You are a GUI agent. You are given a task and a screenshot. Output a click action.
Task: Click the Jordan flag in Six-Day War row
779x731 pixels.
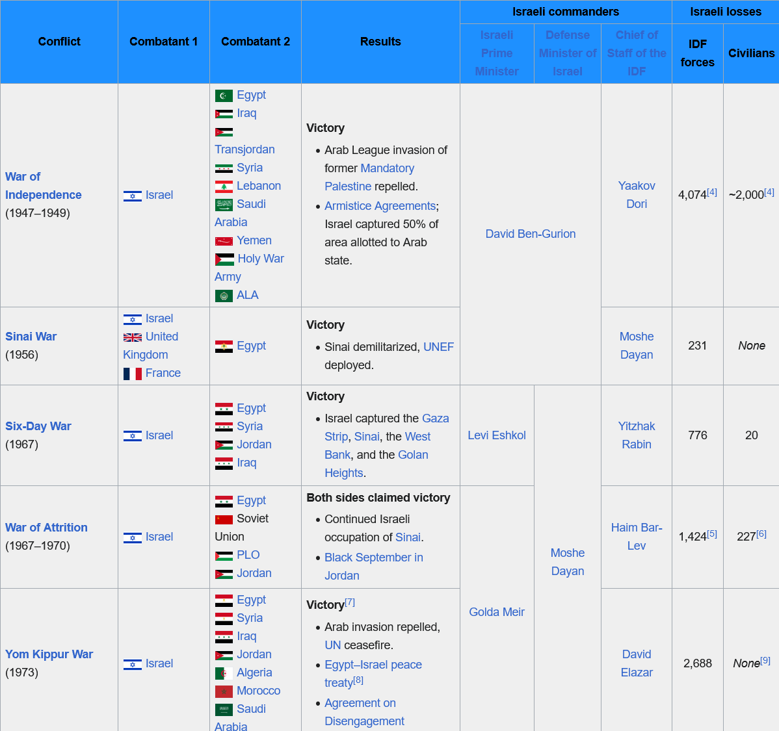(224, 445)
